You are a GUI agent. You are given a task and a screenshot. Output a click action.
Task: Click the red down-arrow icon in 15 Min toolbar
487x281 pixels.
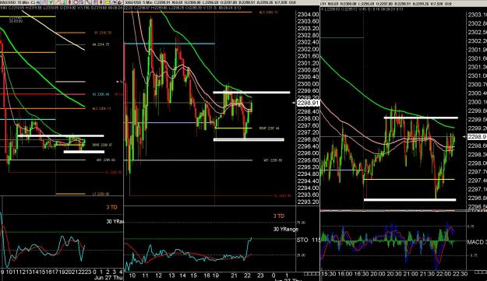101,2
